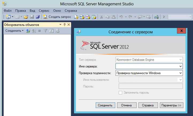Click the Filter funnel icon
Image resolution: width=193 pixels, height=116 pixels.
click(x=45, y=31)
